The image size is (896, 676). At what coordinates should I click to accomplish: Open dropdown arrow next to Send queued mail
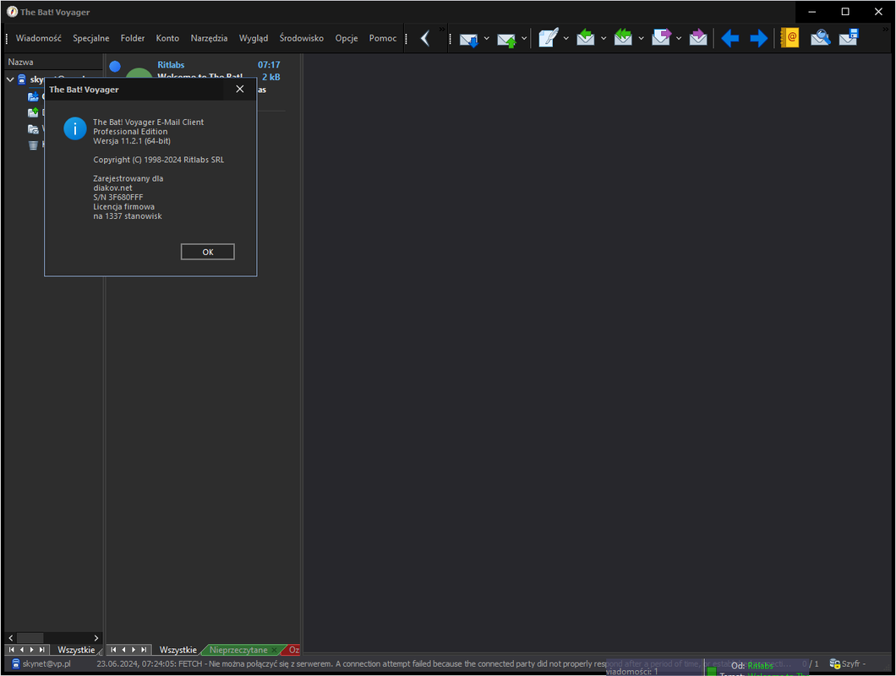[524, 38]
